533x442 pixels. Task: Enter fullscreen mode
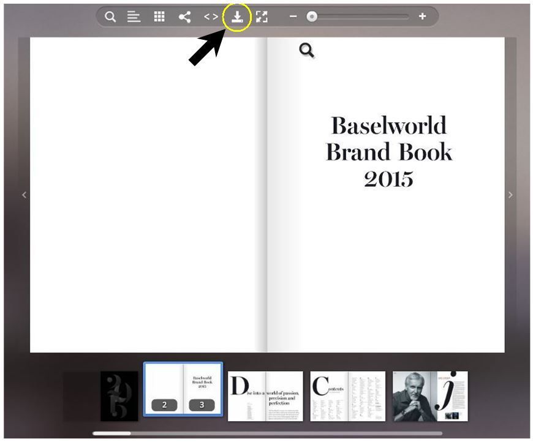click(262, 17)
